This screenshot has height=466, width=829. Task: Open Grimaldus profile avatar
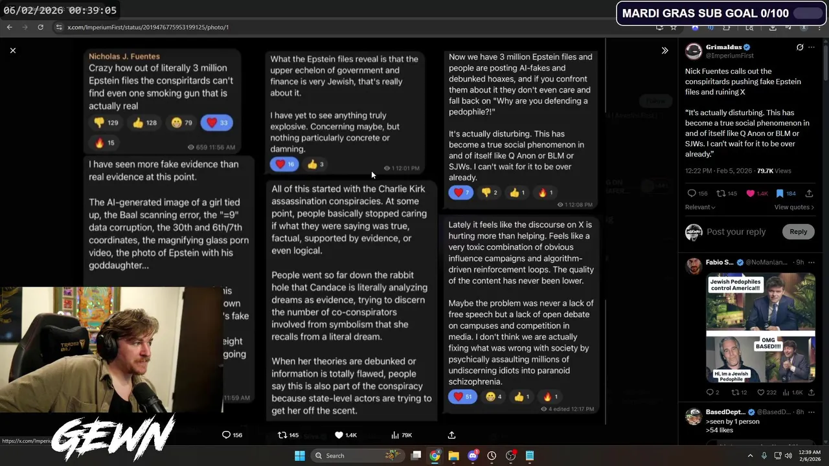click(x=694, y=51)
